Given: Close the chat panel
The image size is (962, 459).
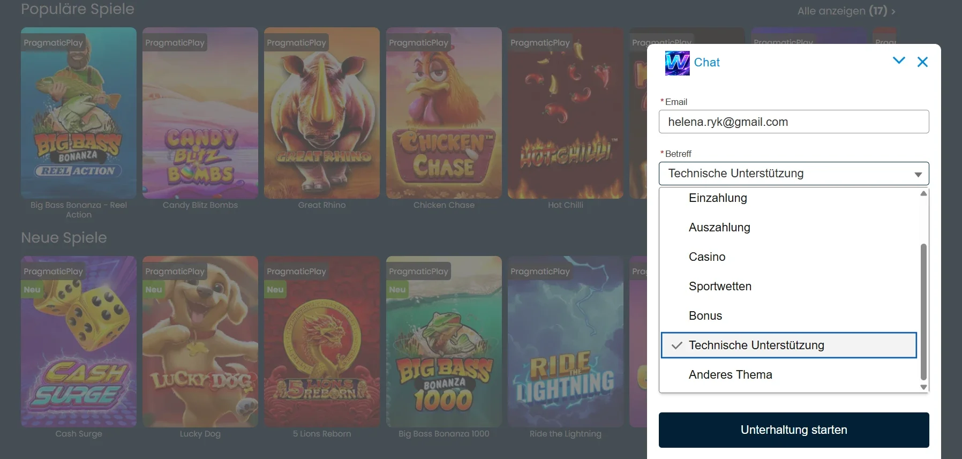Looking at the screenshot, I should pyautogui.click(x=922, y=62).
